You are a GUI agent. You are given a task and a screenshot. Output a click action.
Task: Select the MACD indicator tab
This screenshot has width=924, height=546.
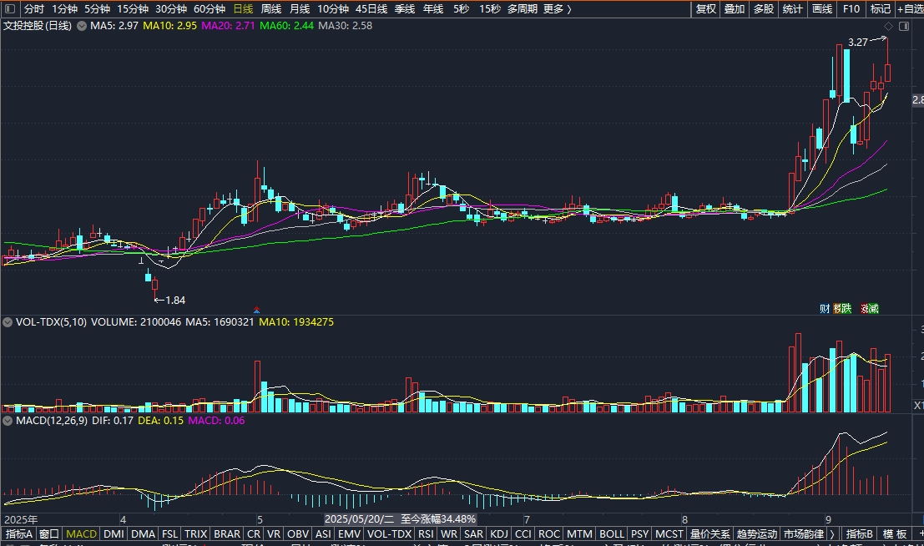[x=81, y=533]
